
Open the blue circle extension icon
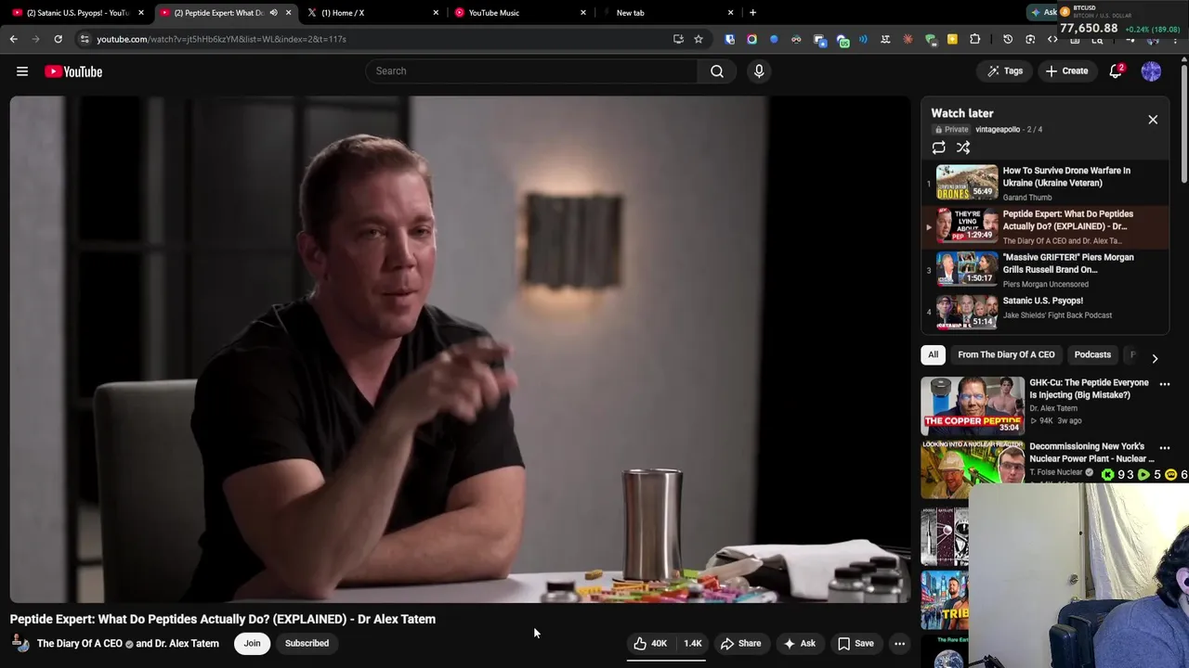pos(774,39)
